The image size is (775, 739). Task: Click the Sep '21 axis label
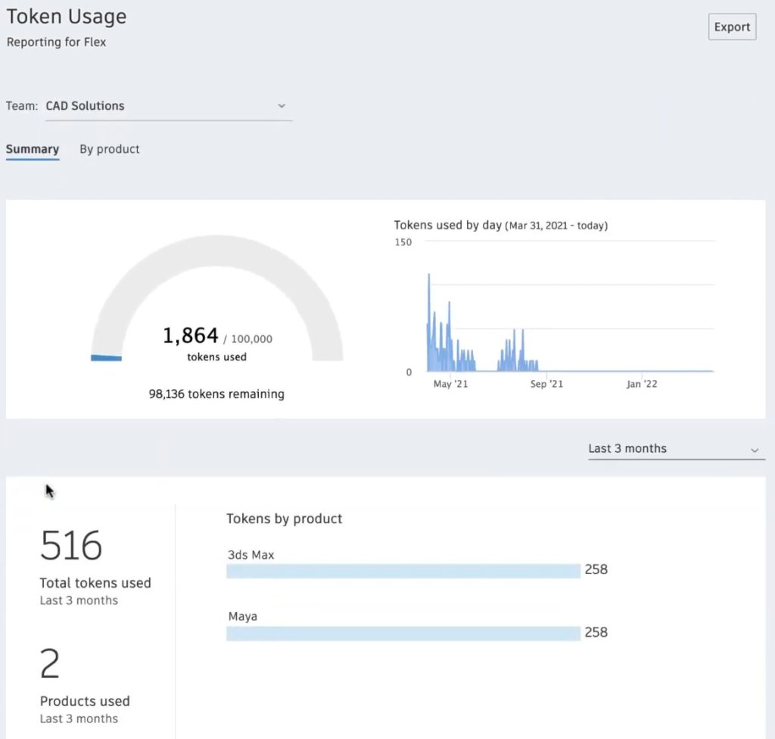click(546, 385)
